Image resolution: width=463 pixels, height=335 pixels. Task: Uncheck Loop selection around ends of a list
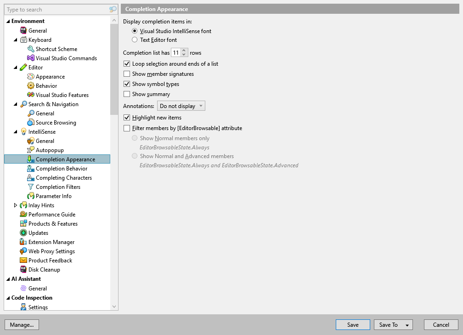(x=127, y=63)
